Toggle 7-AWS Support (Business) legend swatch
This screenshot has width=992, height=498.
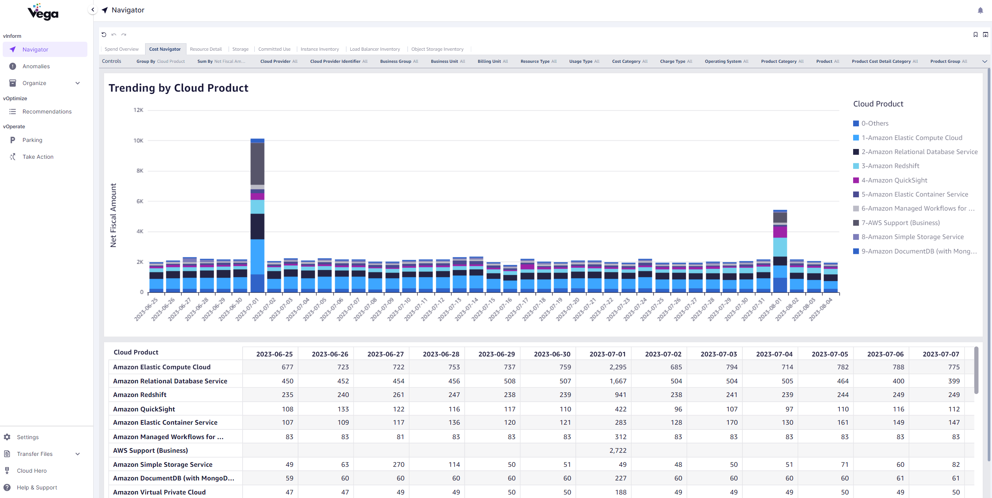point(856,223)
